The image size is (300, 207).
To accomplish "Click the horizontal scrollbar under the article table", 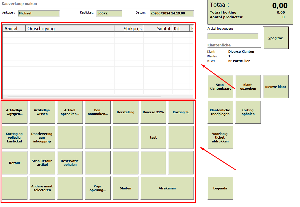I will pos(84,97).
